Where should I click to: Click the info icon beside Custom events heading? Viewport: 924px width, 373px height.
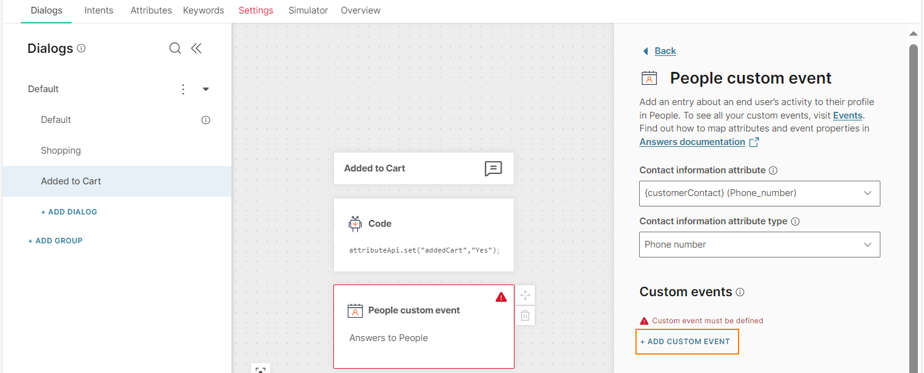pyautogui.click(x=740, y=293)
